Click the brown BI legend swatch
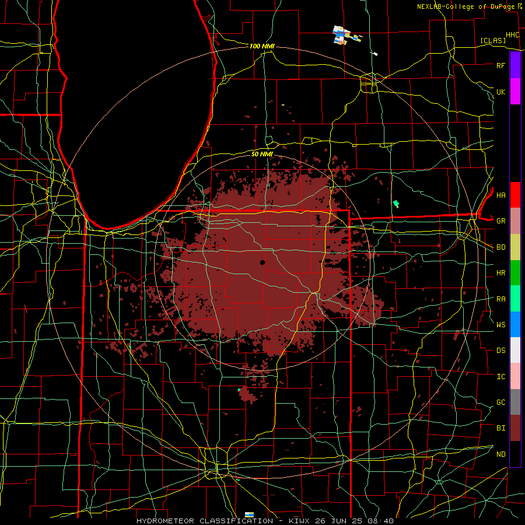The width and height of the screenshot is (525, 525). [x=515, y=428]
